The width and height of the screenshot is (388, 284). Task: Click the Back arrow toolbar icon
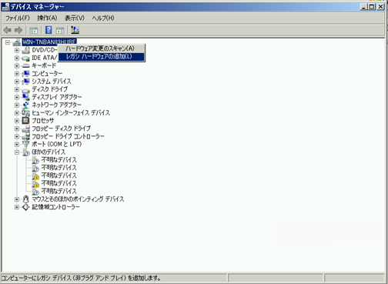coord(7,30)
